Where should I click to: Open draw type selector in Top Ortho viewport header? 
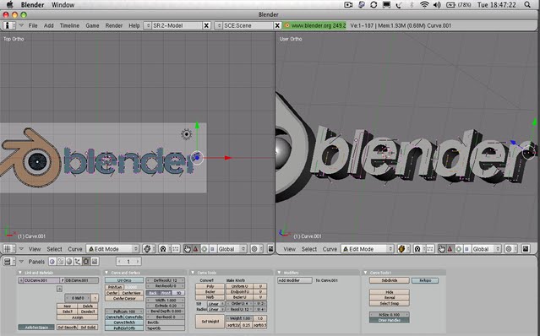click(x=149, y=249)
